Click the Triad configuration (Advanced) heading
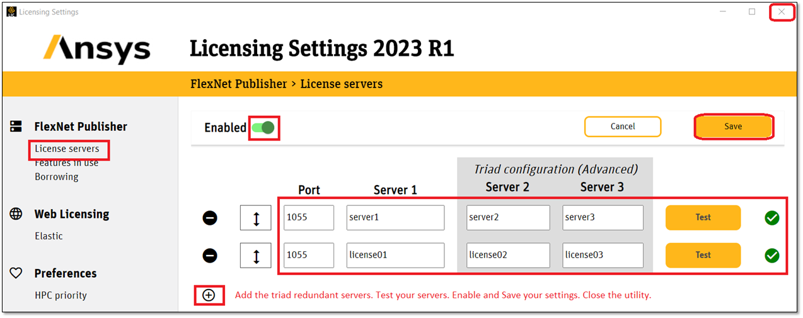The image size is (803, 318). [556, 169]
